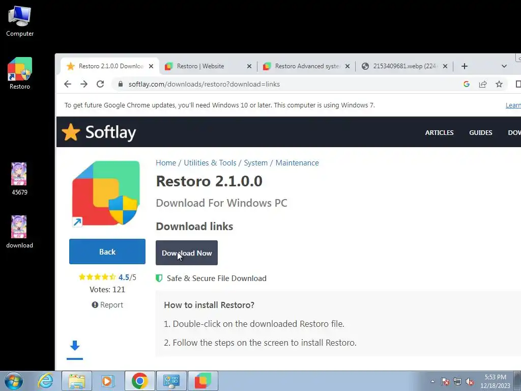Image resolution: width=521 pixels, height=391 pixels.
Task: Follow the Maintenance breadcrumb link
Action: [297, 162]
